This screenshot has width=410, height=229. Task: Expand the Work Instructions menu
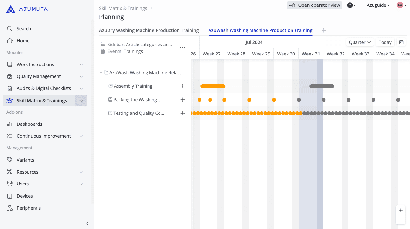[81, 65]
